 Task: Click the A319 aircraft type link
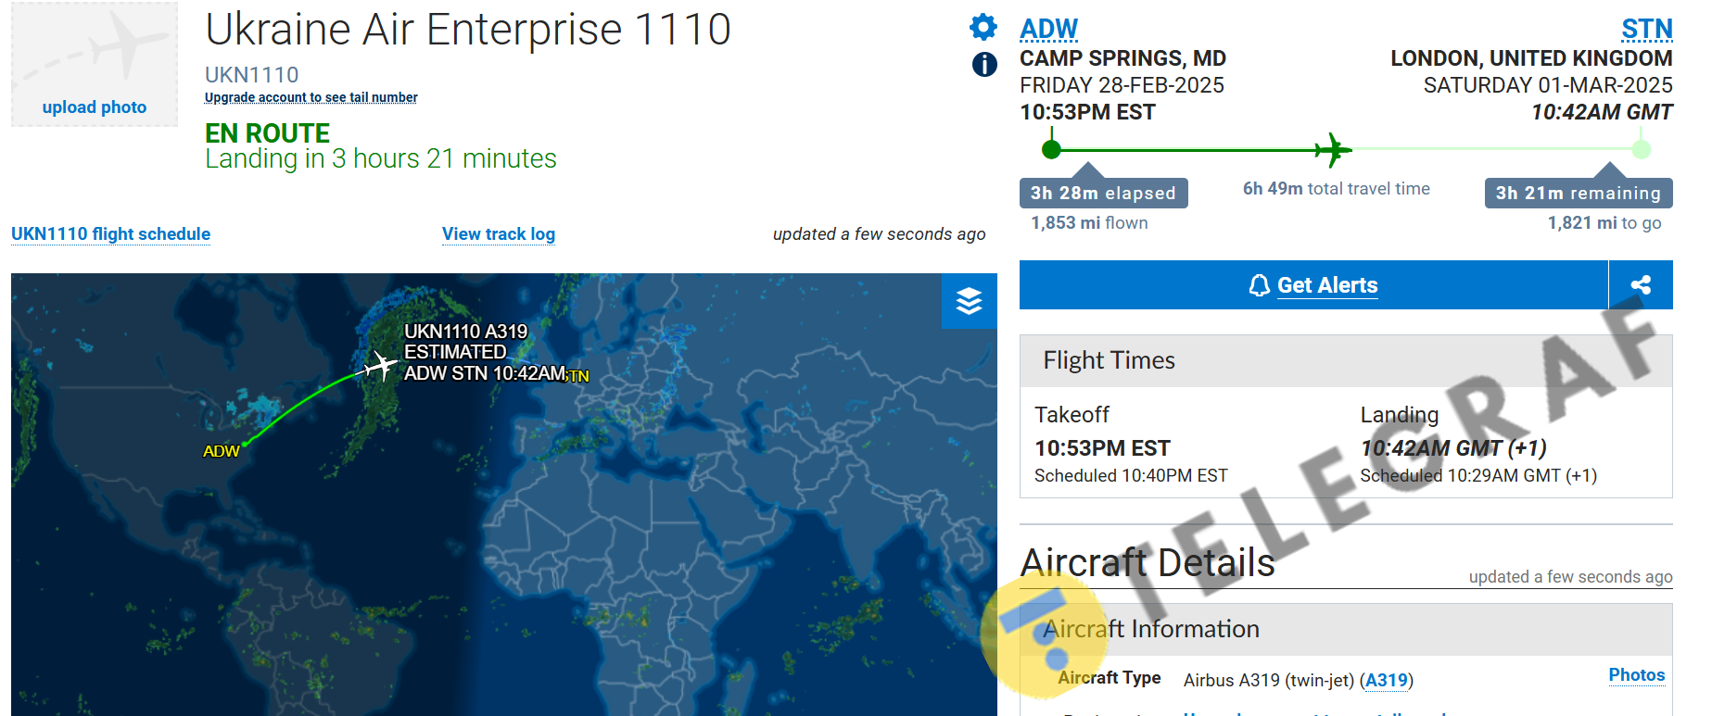1387,681
